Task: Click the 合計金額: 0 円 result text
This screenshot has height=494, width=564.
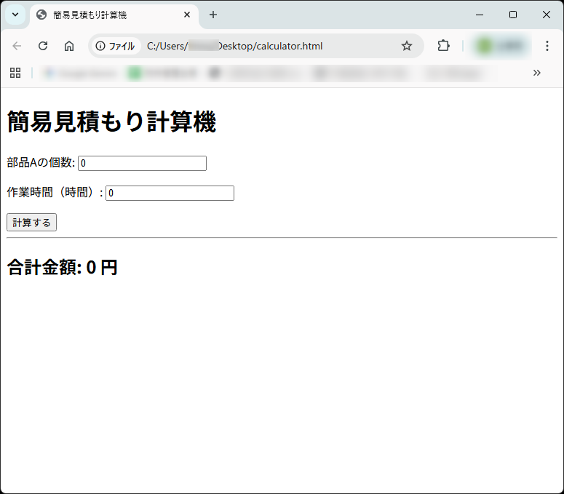Action: 63,268
